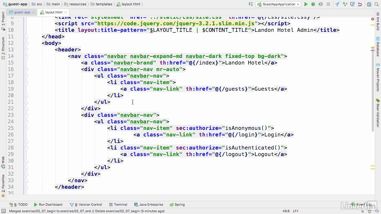This screenshot has height=214, width=381.
Task: Open the 9: Version Control tab
Action: [x=86, y=204]
